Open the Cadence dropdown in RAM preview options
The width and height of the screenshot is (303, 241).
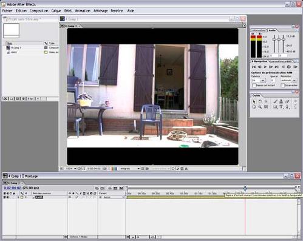coord(263,80)
